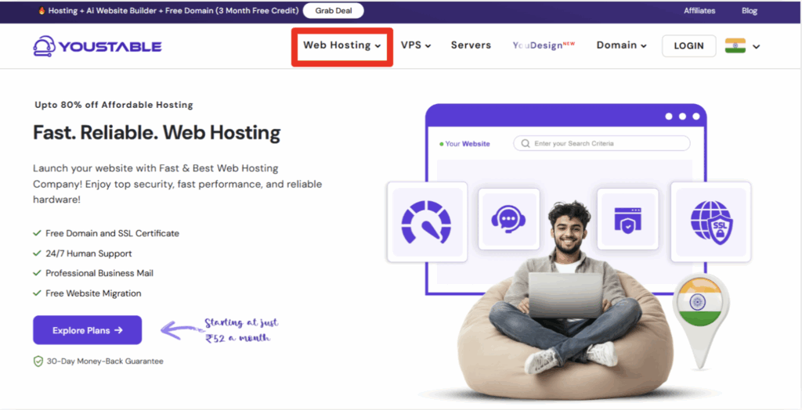Click the Explore Plans button
This screenshot has height=410, width=802.
(x=88, y=330)
